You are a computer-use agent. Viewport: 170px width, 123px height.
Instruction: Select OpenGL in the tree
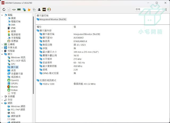point(15,80)
